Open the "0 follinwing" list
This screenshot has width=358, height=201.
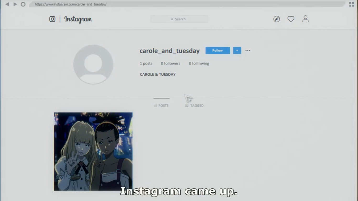coord(199,63)
